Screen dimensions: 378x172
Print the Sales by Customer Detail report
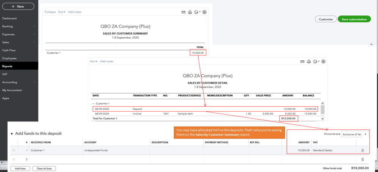point(309,62)
